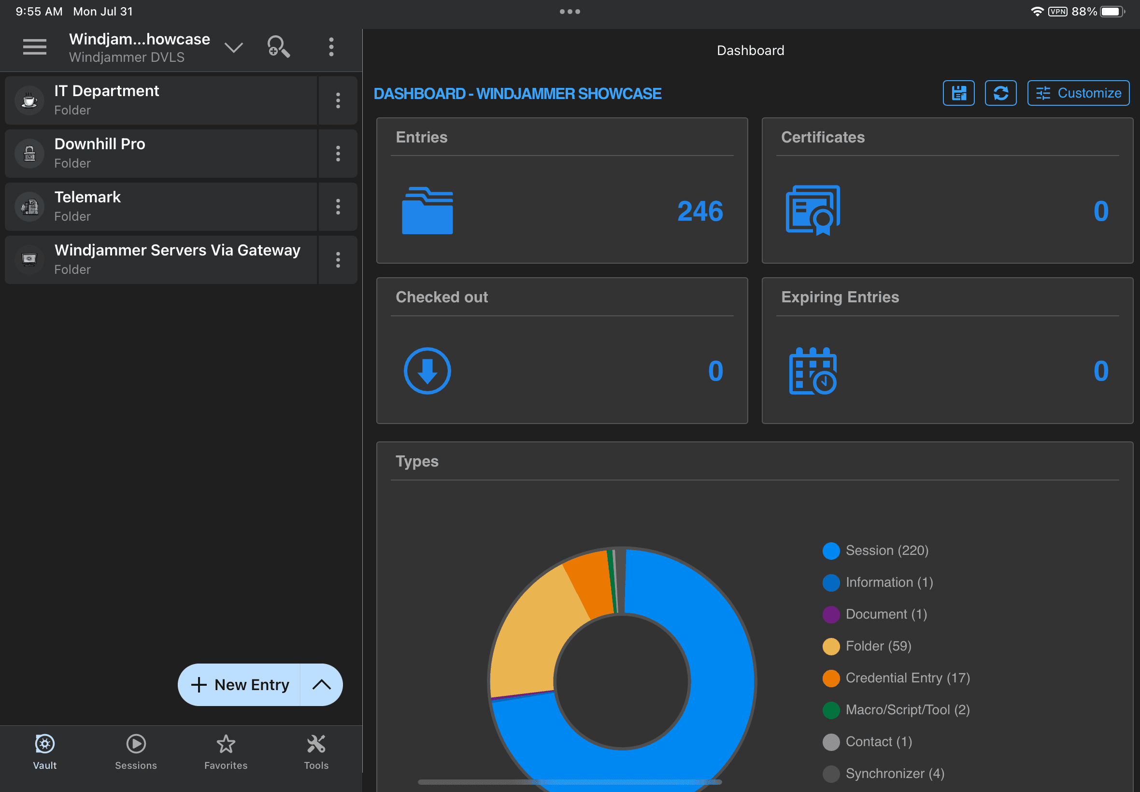Viewport: 1140px width, 792px height.
Task: Save the dashboard layout
Action: click(958, 93)
